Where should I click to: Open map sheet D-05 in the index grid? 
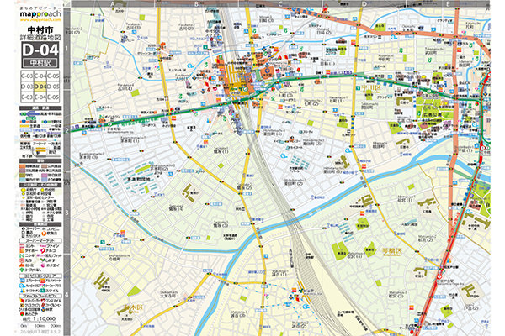[x=54, y=87]
